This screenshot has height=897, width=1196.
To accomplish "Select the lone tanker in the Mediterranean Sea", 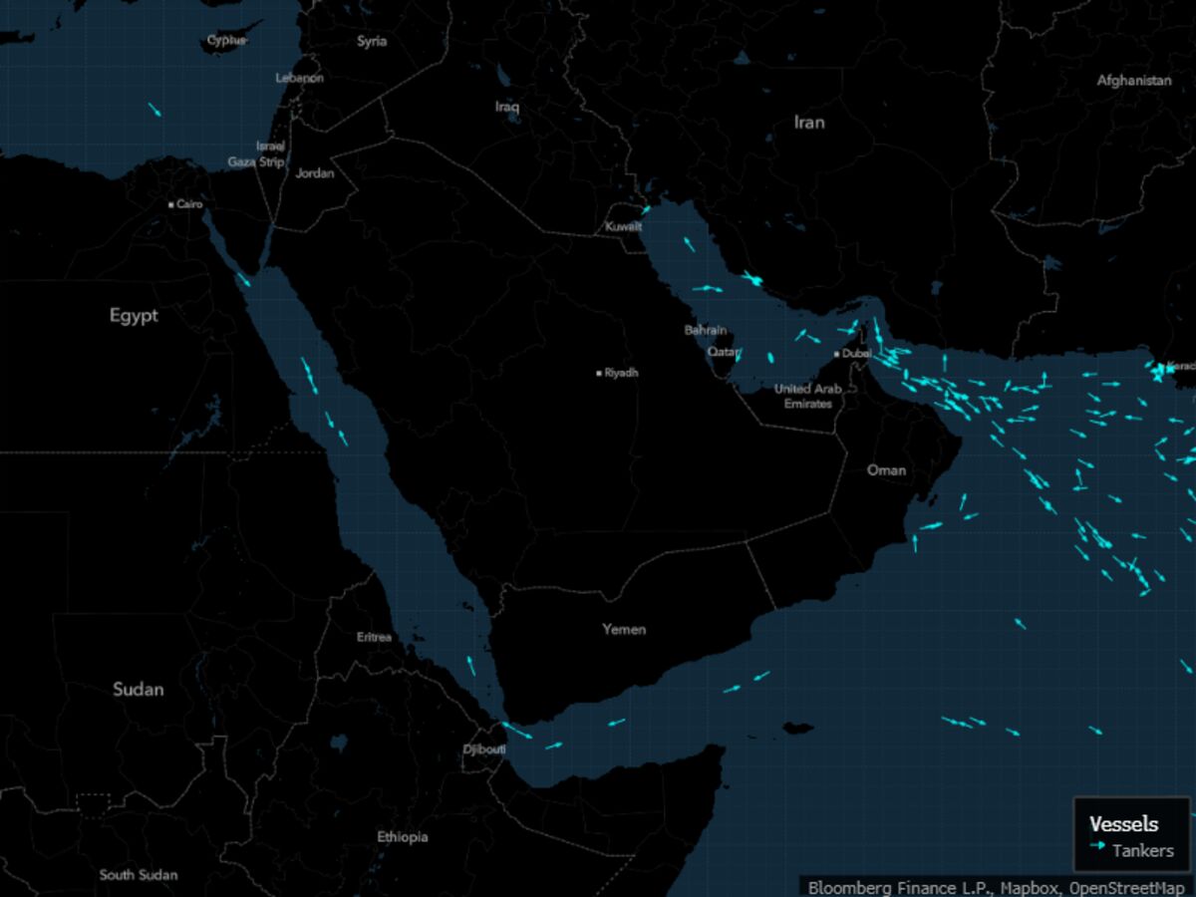I will (x=154, y=109).
